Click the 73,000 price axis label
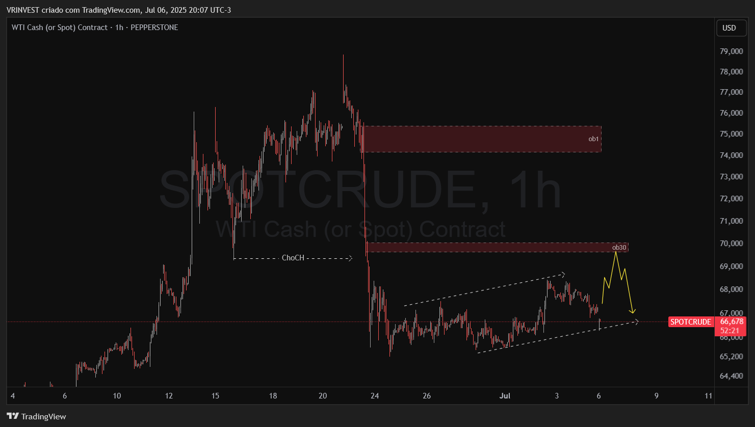Screen dimensions: 755x427 click(731, 177)
